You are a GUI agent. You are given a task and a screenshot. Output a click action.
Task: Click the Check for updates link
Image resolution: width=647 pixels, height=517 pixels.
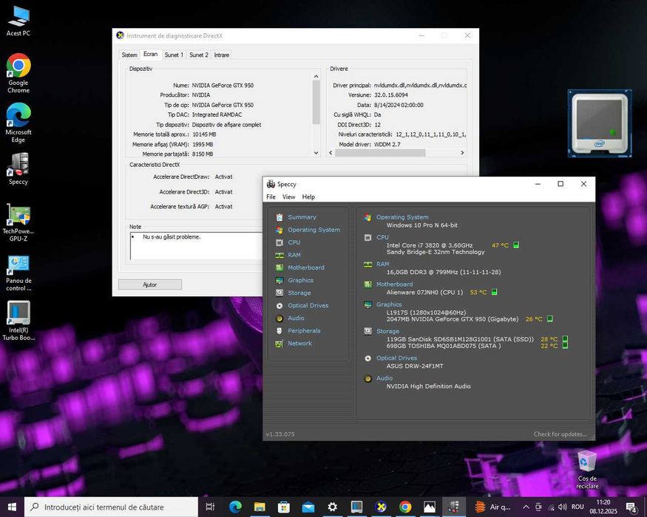(560, 434)
